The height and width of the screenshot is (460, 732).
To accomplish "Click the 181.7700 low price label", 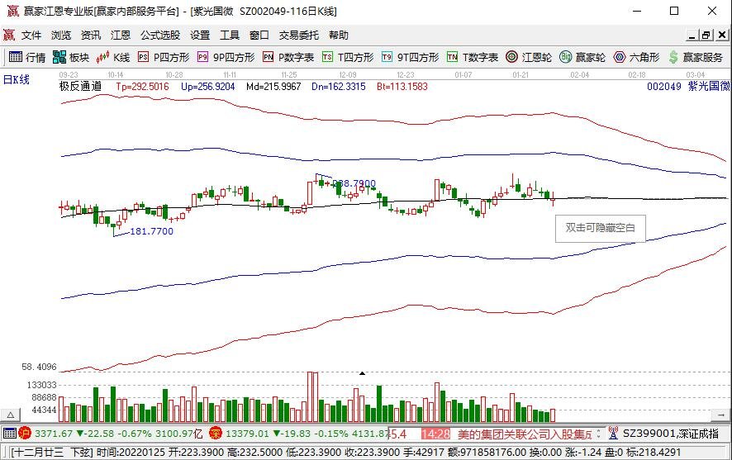I will [151, 231].
